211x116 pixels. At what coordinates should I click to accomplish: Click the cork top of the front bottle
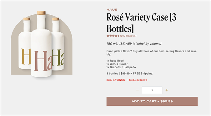pyautogui.click(x=41, y=13)
